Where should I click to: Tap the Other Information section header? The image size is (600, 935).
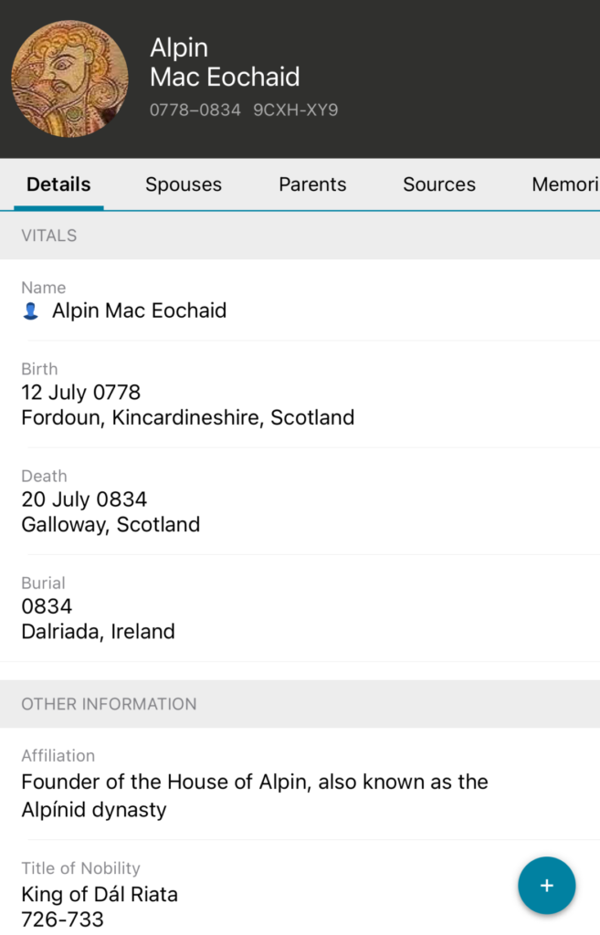click(109, 704)
